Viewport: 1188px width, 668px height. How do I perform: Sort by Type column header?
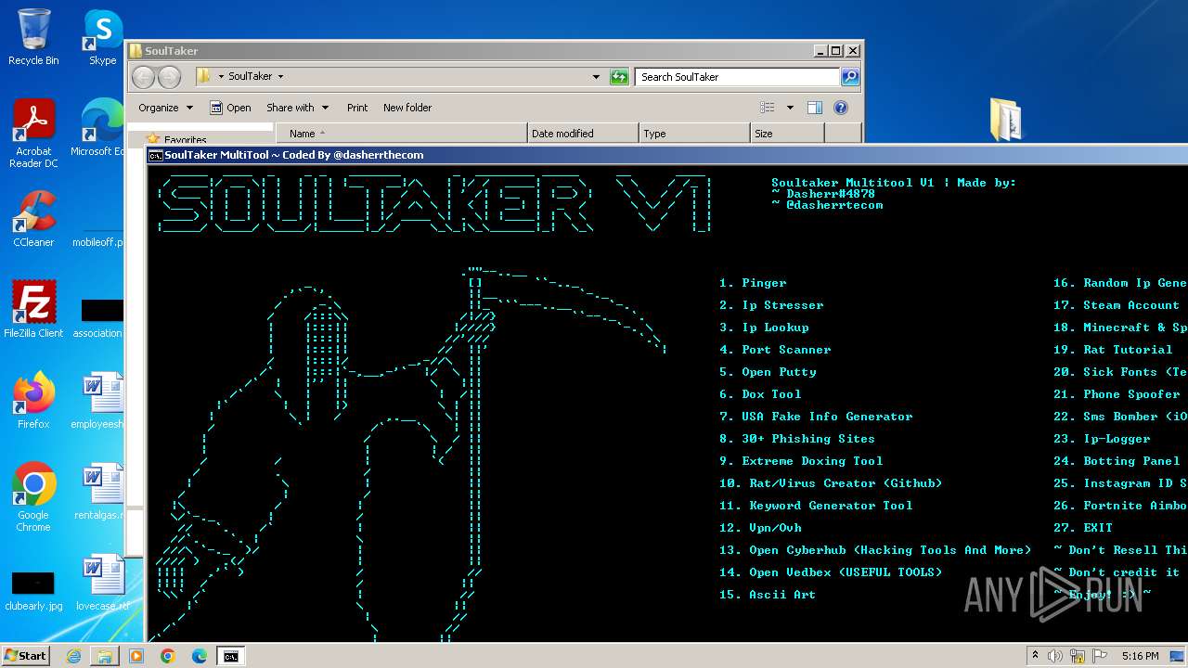click(694, 134)
